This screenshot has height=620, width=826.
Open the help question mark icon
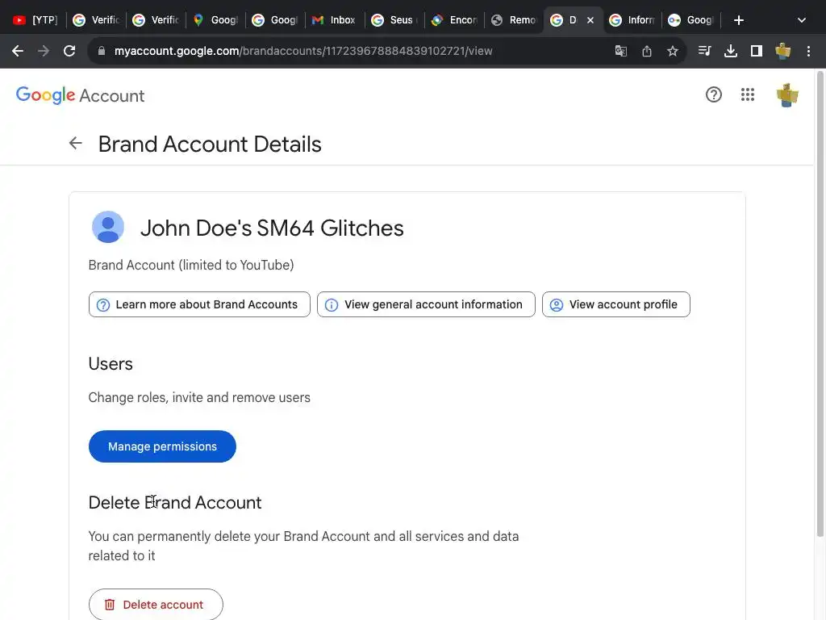click(x=714, y=95)
